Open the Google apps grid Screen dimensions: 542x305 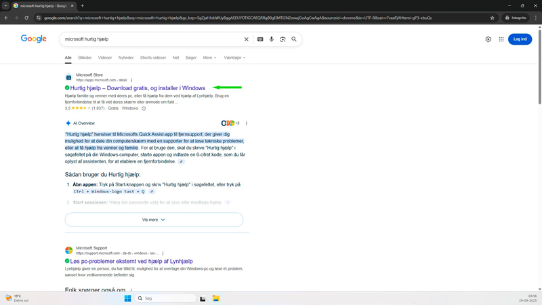click(501, 39)
